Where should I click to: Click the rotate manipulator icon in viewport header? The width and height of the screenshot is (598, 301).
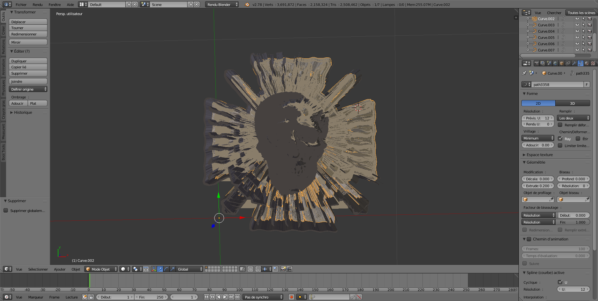166,269
